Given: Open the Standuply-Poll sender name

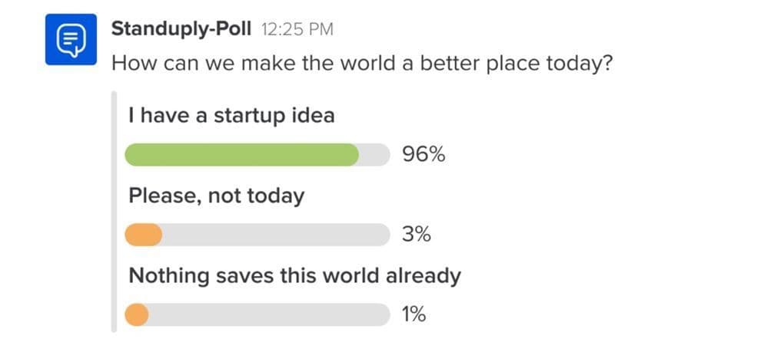Looking at the screenshot, I should click(x=181, y=29).
